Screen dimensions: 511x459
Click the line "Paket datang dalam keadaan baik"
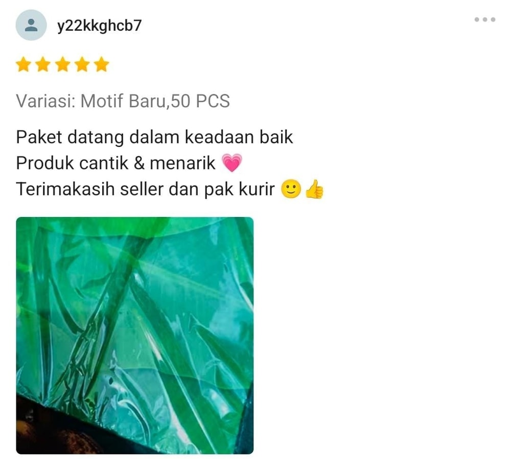(x=154, y=137)
